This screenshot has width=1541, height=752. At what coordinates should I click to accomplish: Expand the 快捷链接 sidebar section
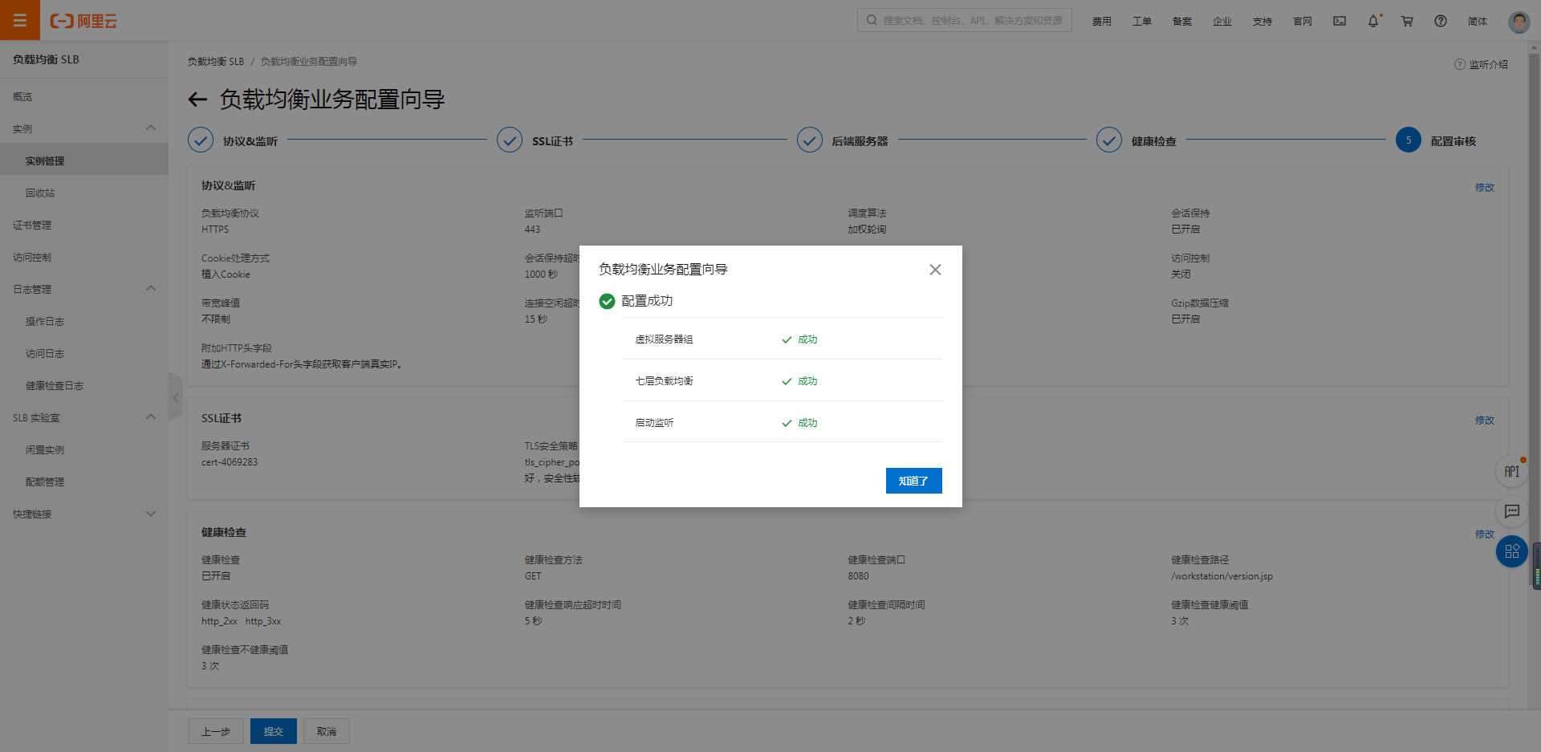(x=150, y=514)
